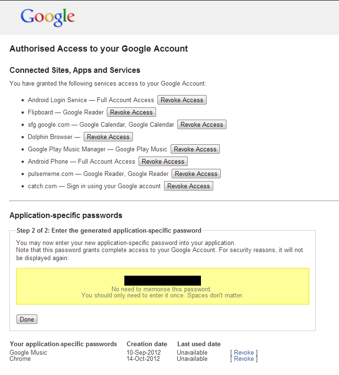
Task: Click the Connected Sites, Apps and Services heading
Action: click(75, 70)
